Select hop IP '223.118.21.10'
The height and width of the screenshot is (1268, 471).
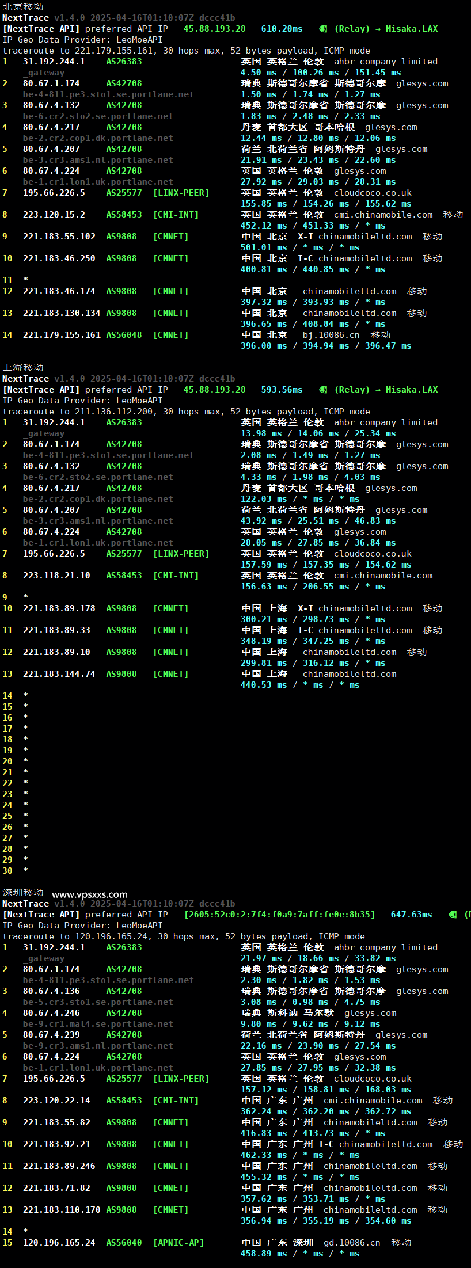pos(56,576)
